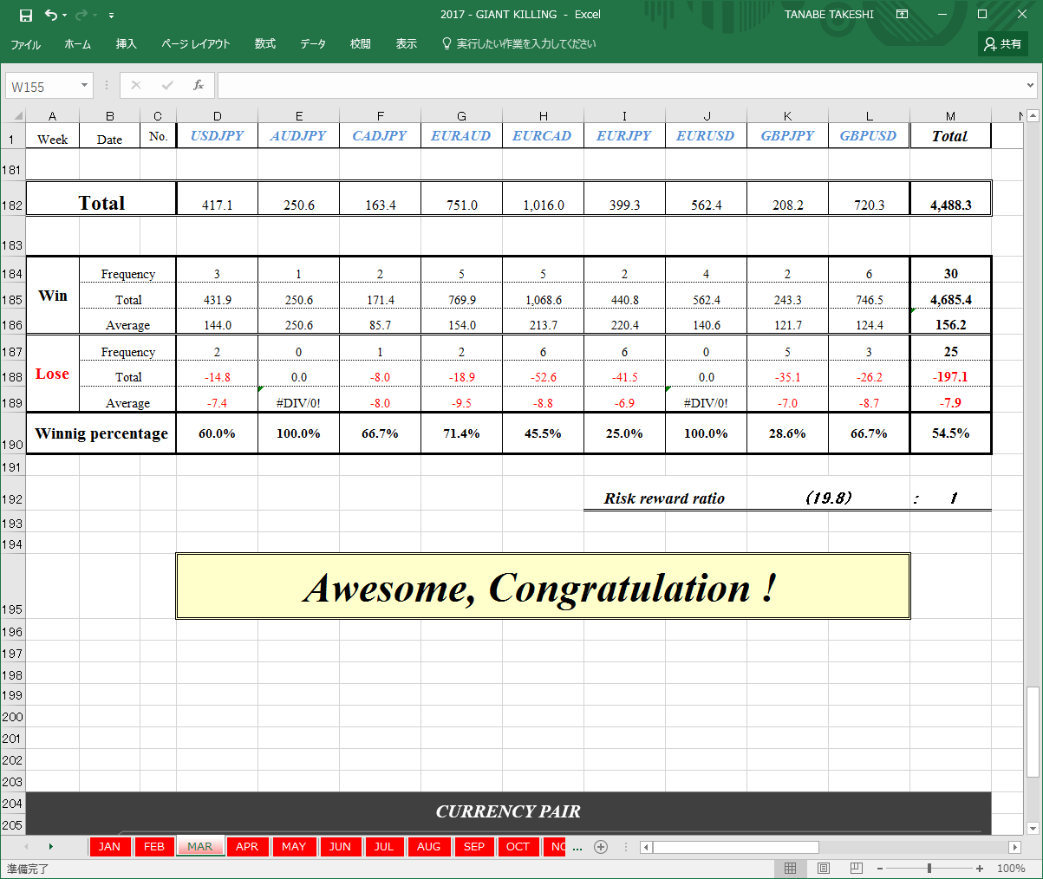Screen dimensions: 1043x879
Task: Add a new sheet with plus icon
Action: [601, 847]
